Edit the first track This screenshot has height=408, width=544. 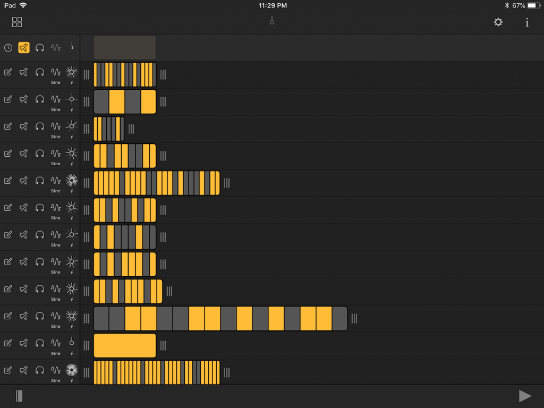[8, 72]
